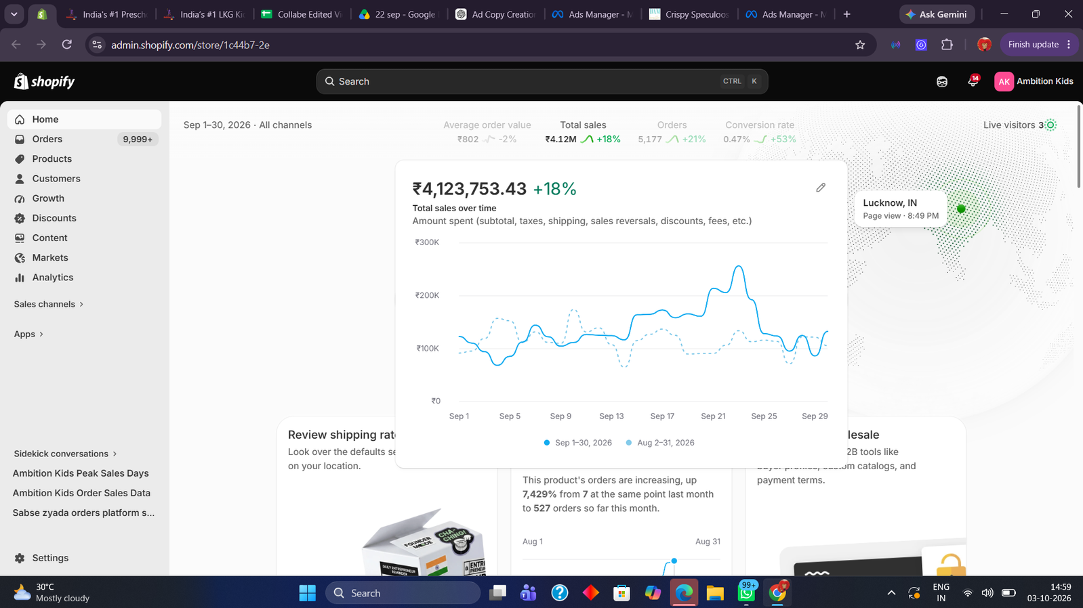Go to Growth in the sidebar
Image resolution: width=1083 pixels, height=608 pixels.
tap(48, 198)
